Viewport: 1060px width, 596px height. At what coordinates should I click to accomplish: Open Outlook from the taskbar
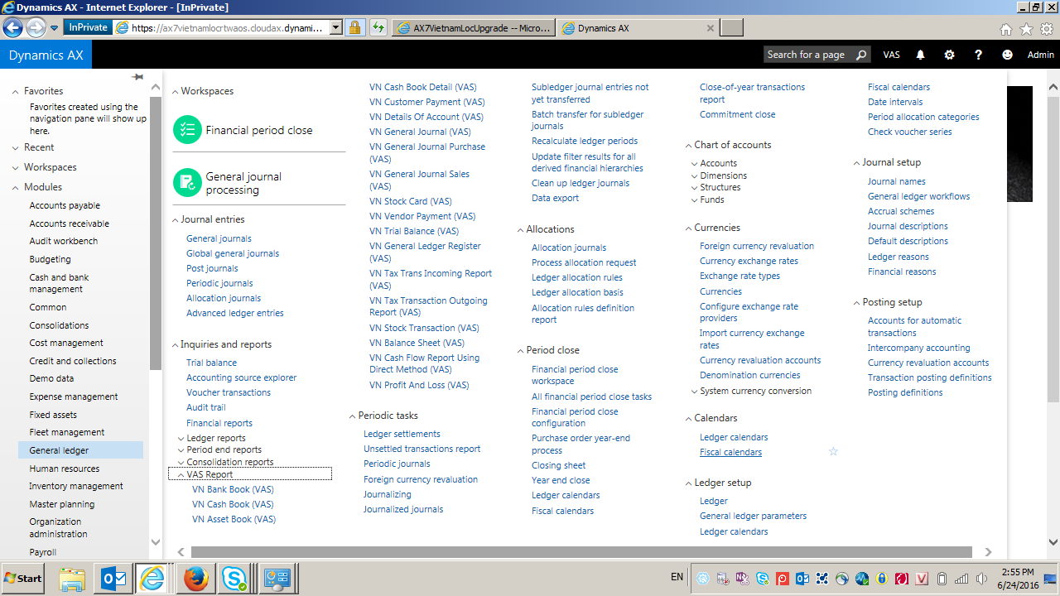pyautogui.click(x=112, y=579)
